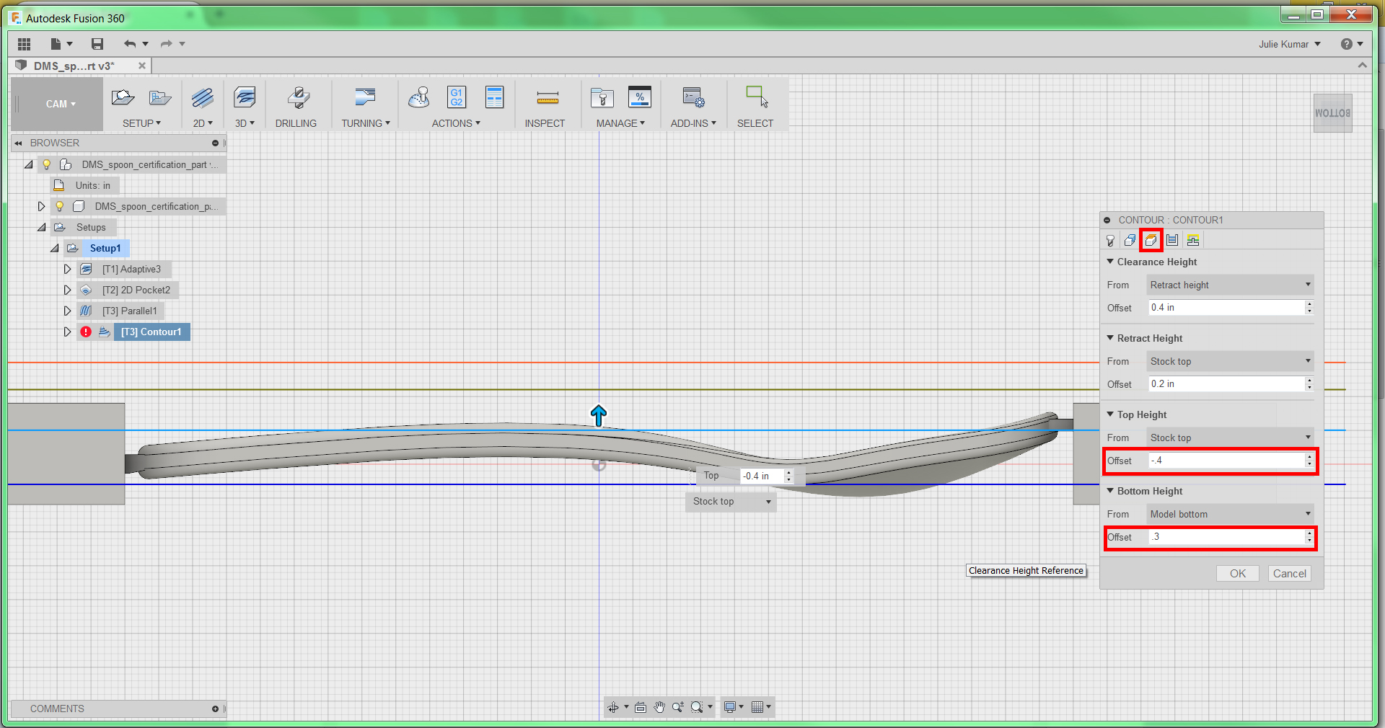Open the Passes tab in Contour dialog

(1172, 241)
